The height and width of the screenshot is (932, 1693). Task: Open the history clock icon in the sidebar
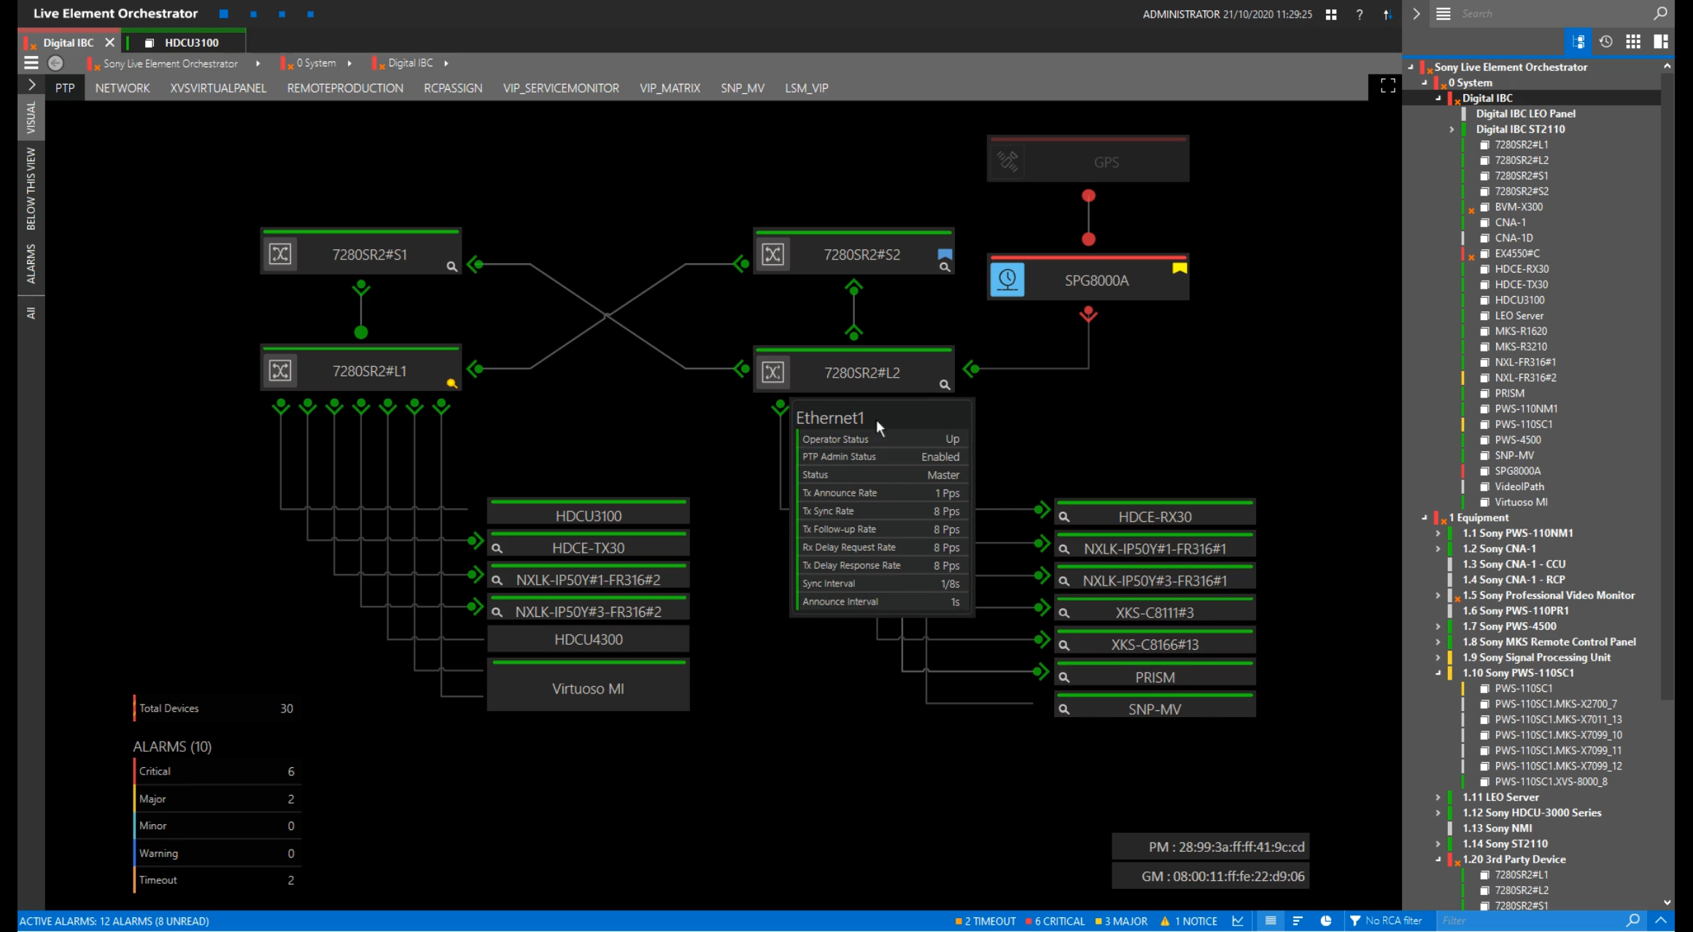point(1605,42)
